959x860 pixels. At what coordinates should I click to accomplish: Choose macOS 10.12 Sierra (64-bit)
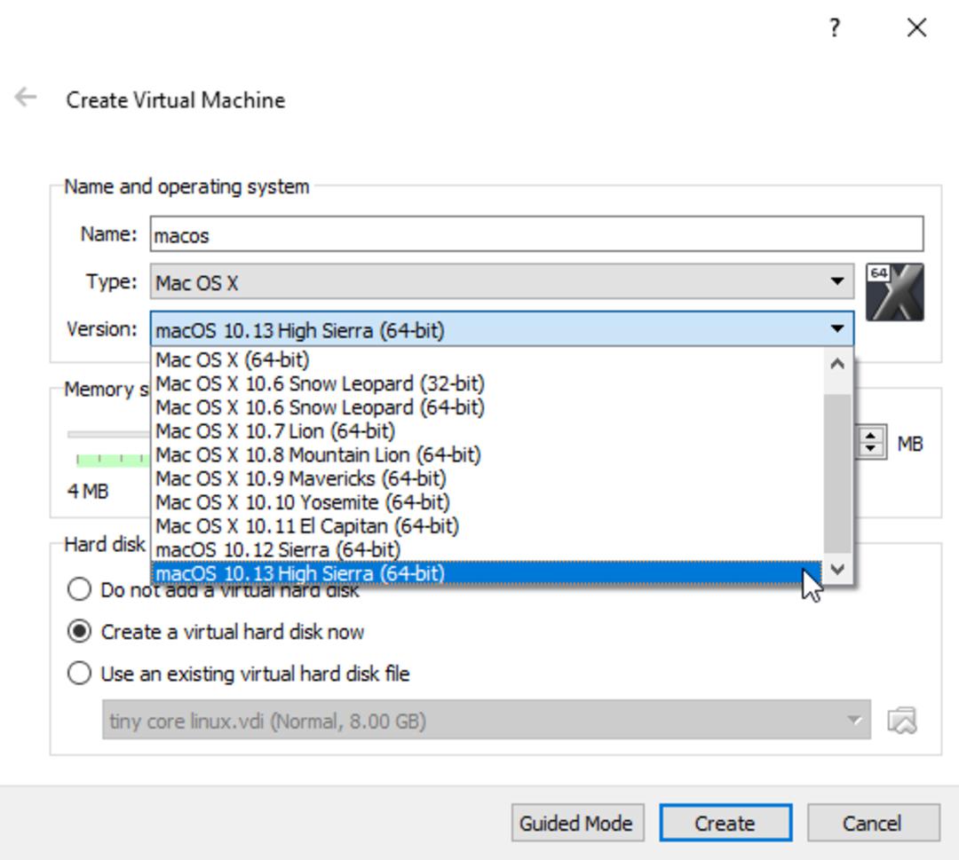(x=487, y=550)
